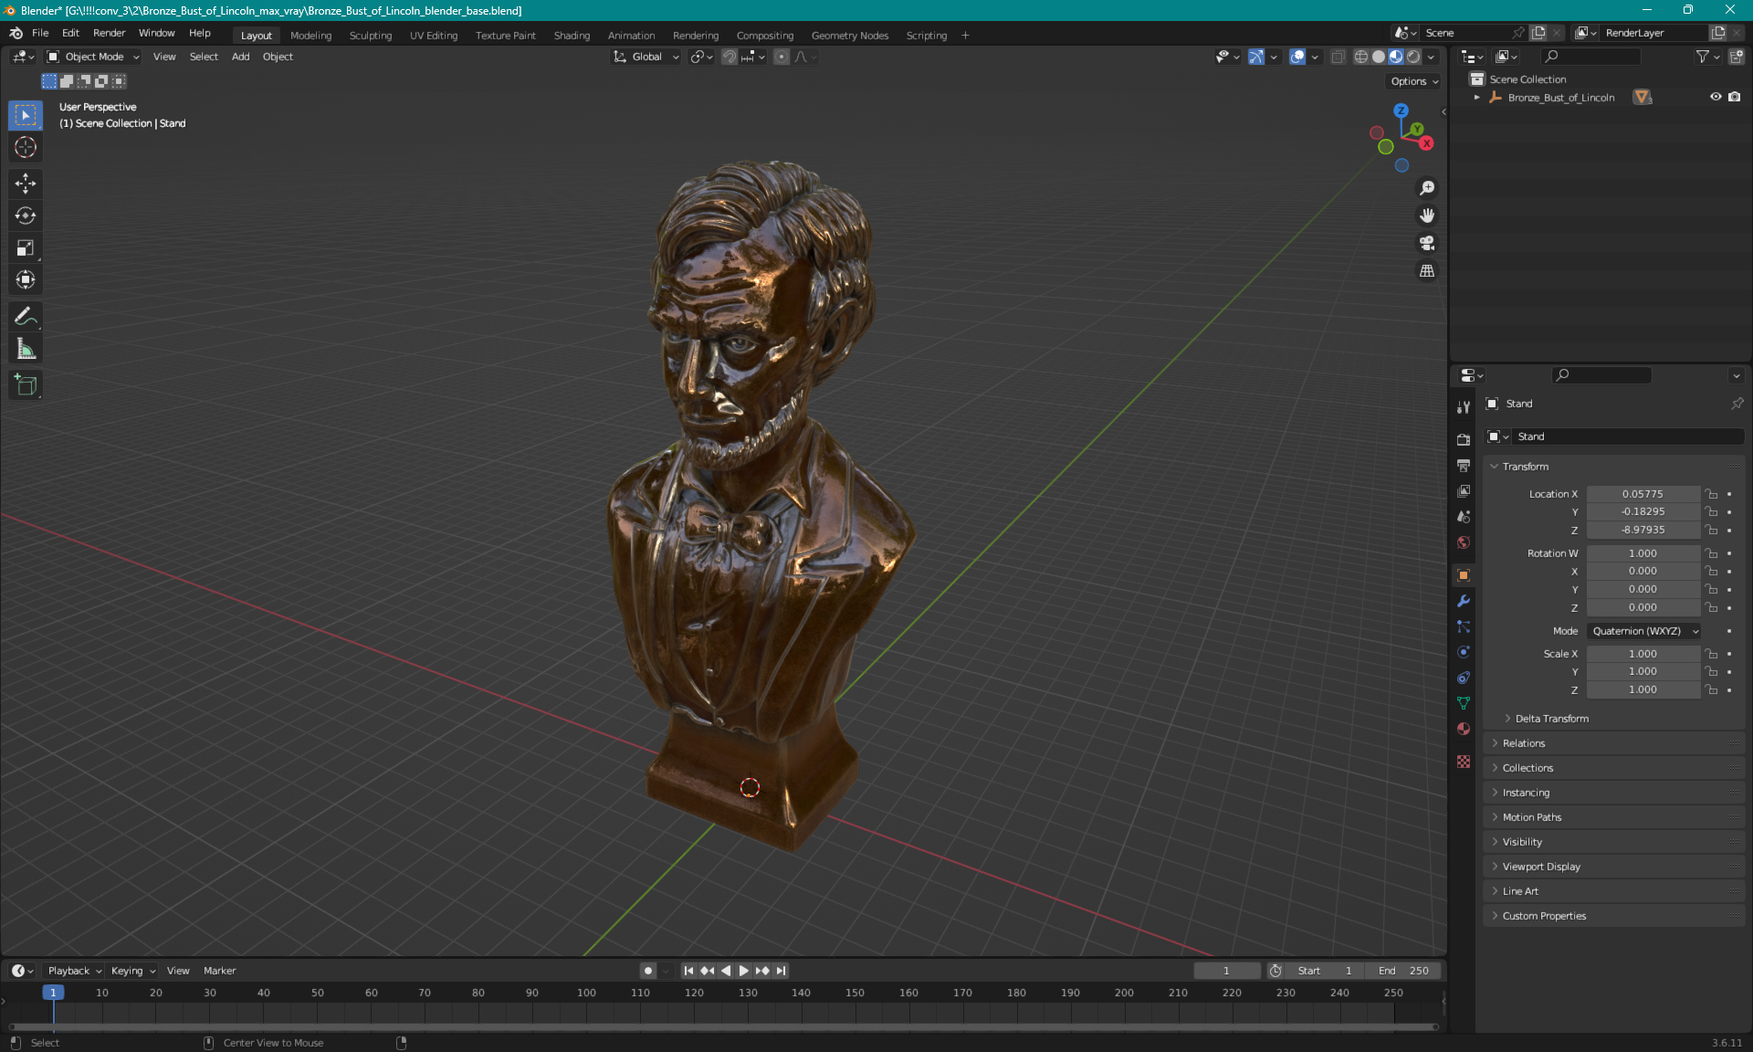Add a new collection in outliner

pos(1737,57)
